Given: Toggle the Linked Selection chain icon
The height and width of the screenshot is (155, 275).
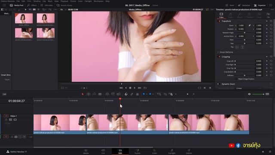Looking at the screenshot, I should click(x=132, y=94).
